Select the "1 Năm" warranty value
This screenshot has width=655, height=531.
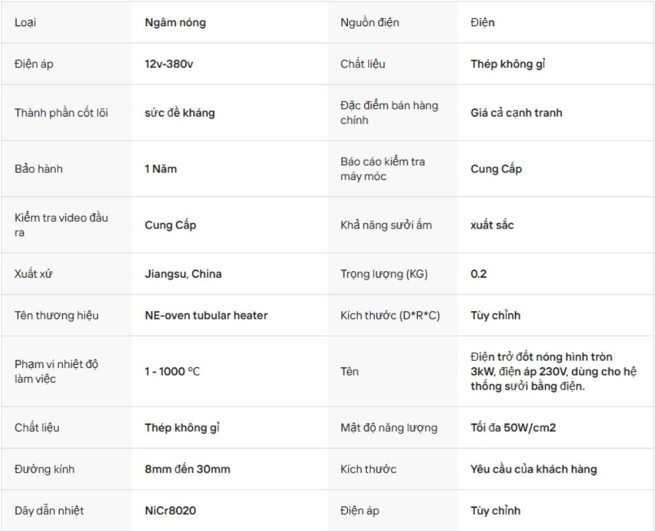click(x=160, y=169)
